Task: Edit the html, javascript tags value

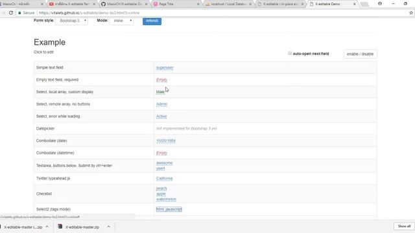Action: tap(169, 209)
